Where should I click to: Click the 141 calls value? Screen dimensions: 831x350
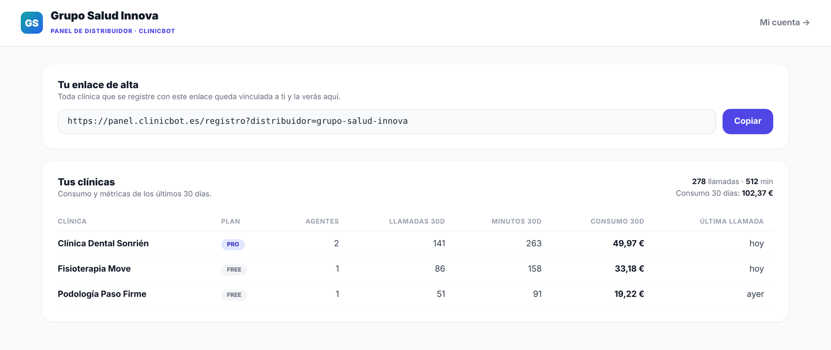click(439, 244)
